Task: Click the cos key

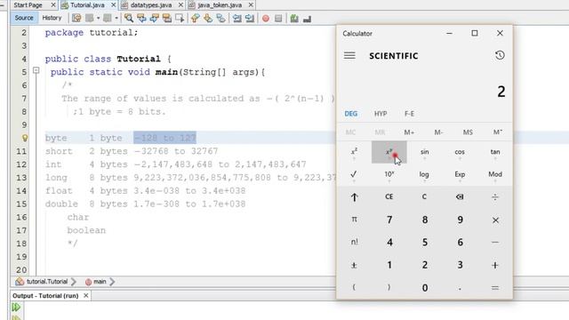Action: coord(460,152)
